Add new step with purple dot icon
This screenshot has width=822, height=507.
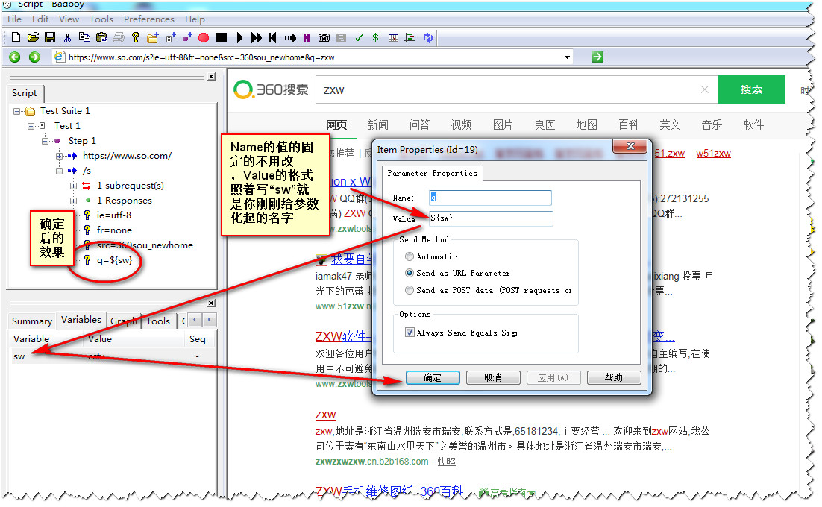coord(187,37)
